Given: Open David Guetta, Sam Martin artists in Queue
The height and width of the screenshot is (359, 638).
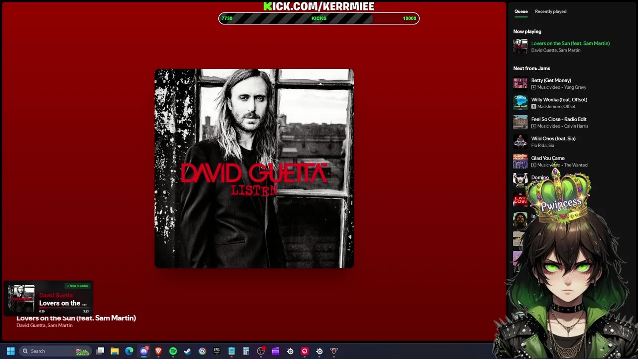Looking at the screenshot, I should 556,50.
